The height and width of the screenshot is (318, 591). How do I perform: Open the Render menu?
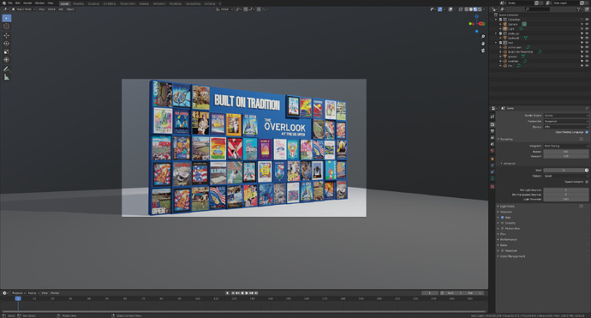[x=27, y=3]
